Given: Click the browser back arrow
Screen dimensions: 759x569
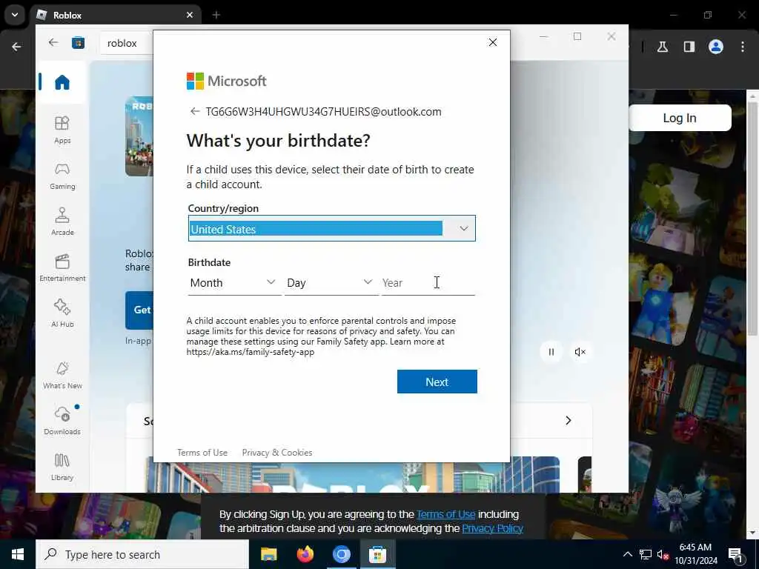Looking at the screenshot, I should point(16,47).
